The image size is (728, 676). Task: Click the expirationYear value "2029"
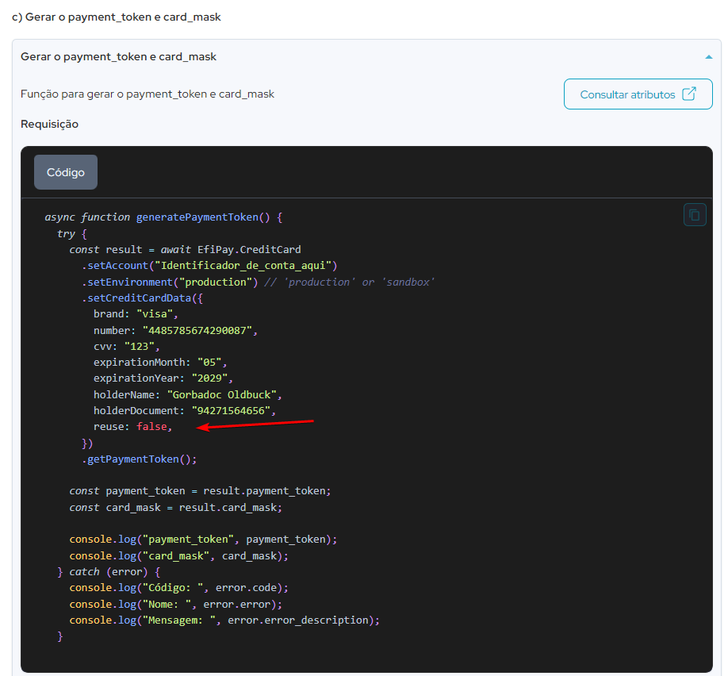(x=209, y=378)
